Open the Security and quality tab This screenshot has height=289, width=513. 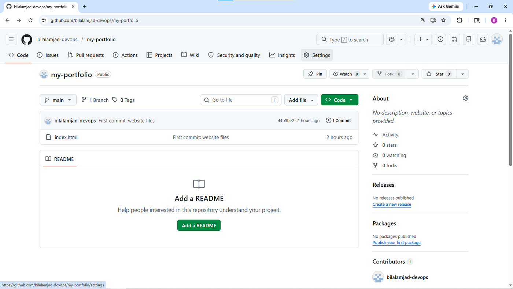234,55
